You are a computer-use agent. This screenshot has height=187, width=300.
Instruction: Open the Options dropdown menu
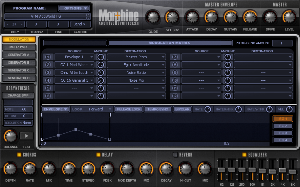tap(74, 8)
